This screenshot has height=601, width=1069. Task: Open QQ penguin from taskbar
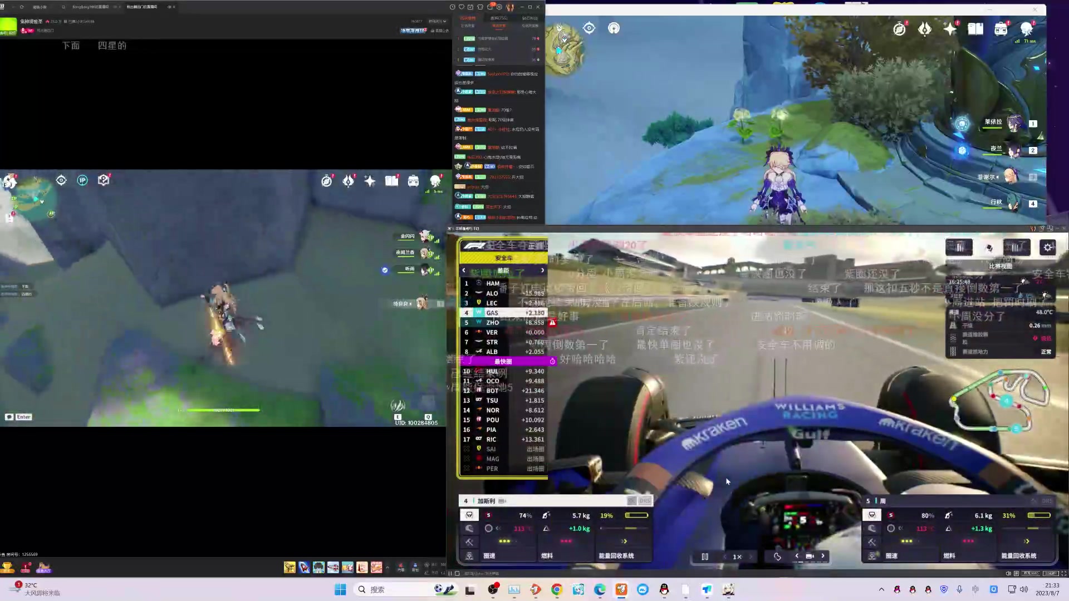pyautogui.click(x=664, y=589)
